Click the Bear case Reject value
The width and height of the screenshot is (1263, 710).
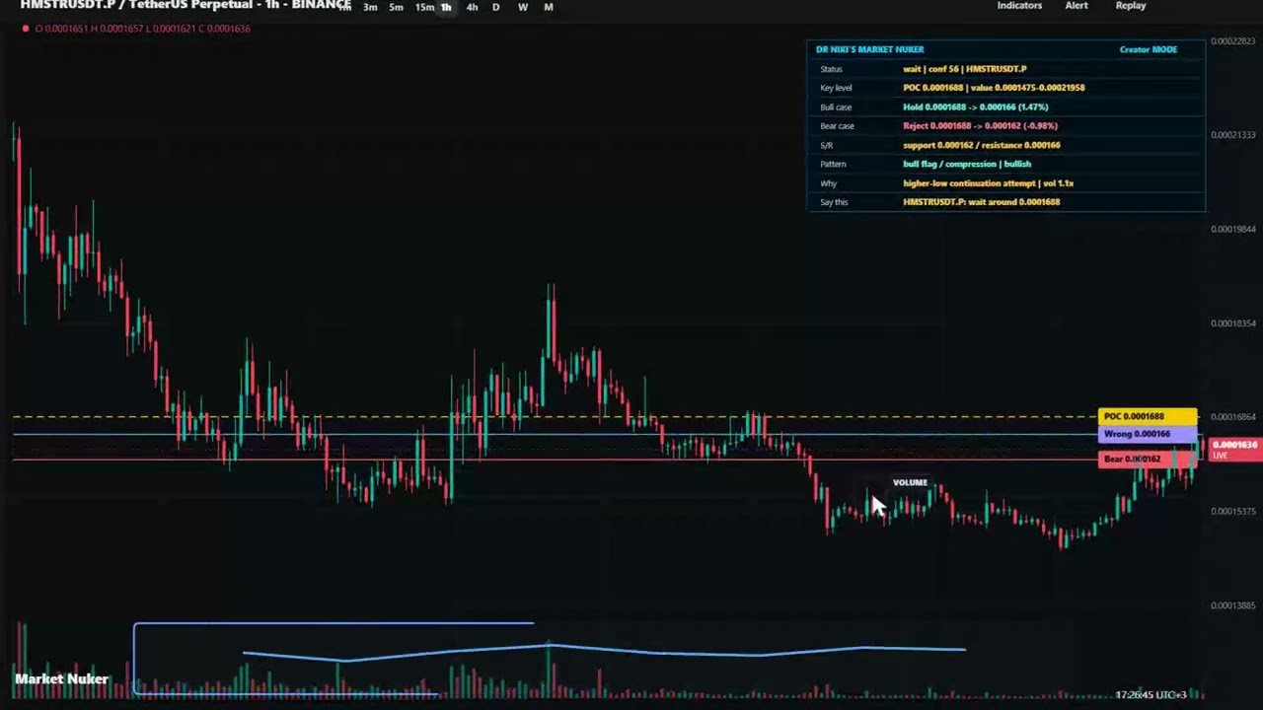pyautogui.click(x=980, y=126)
